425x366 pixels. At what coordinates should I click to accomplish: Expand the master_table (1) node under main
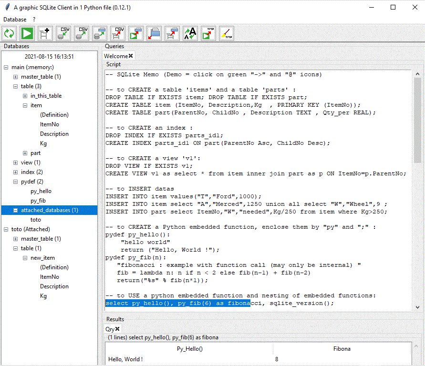pyautogui.click(x=16, y=77)
